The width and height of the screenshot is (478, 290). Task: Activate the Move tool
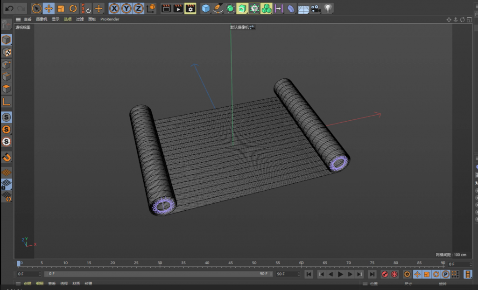[49, 8]
